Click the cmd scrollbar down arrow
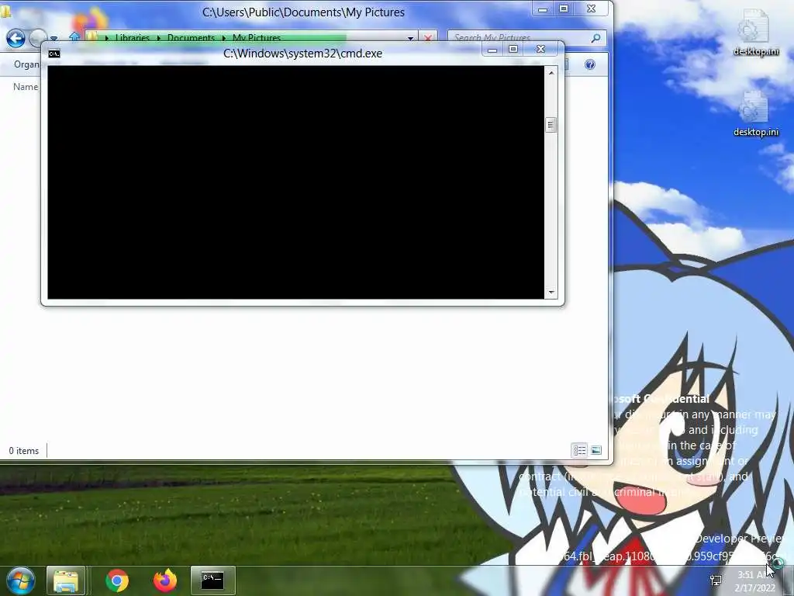Viewport: 794px width, 596px height. pos(551,293)
